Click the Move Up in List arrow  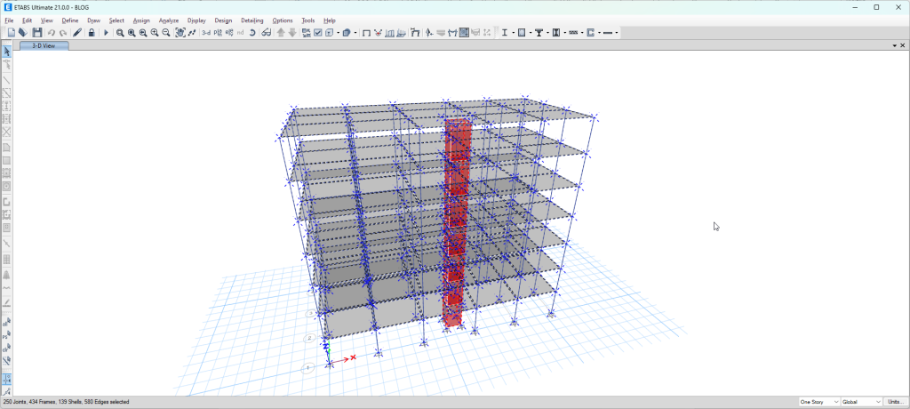tap(281, 33)
